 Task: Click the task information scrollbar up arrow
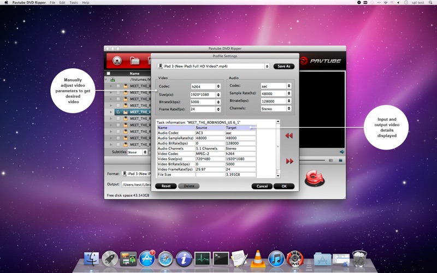tap(278, 121)
